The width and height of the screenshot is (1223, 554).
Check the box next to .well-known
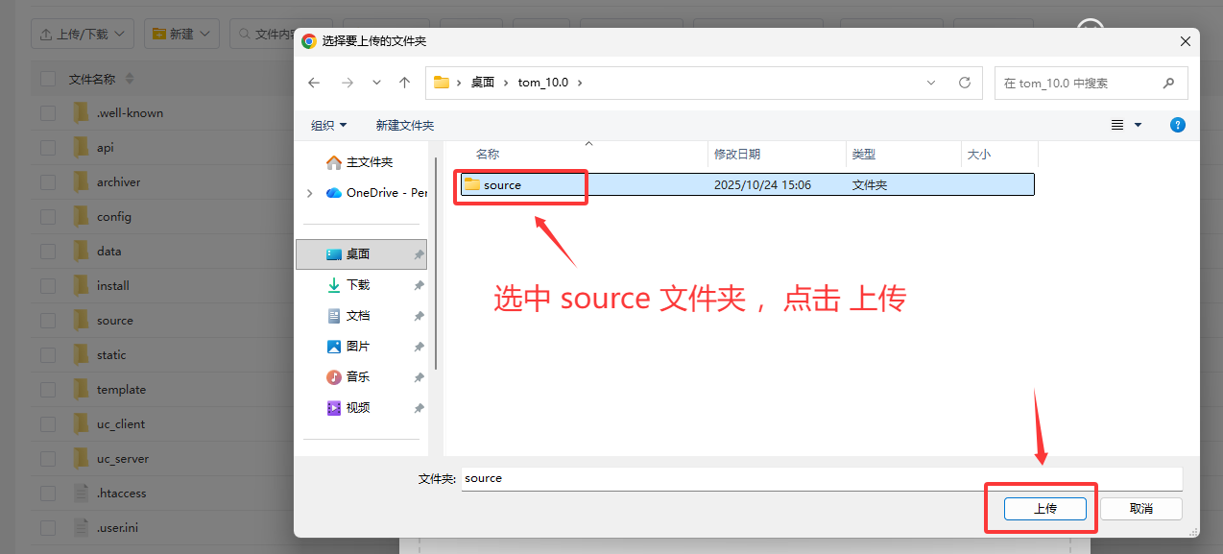coord(48,113)
